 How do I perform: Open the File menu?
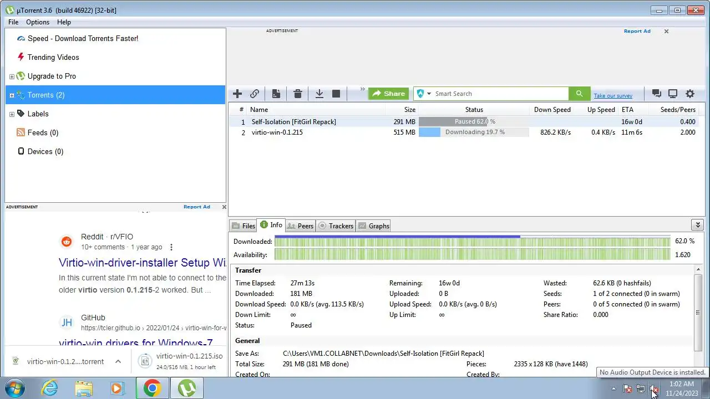(13, 22)
